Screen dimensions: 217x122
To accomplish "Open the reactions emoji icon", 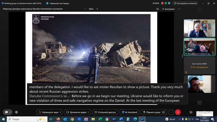I will pyautogui.click(x=163, y=112).
